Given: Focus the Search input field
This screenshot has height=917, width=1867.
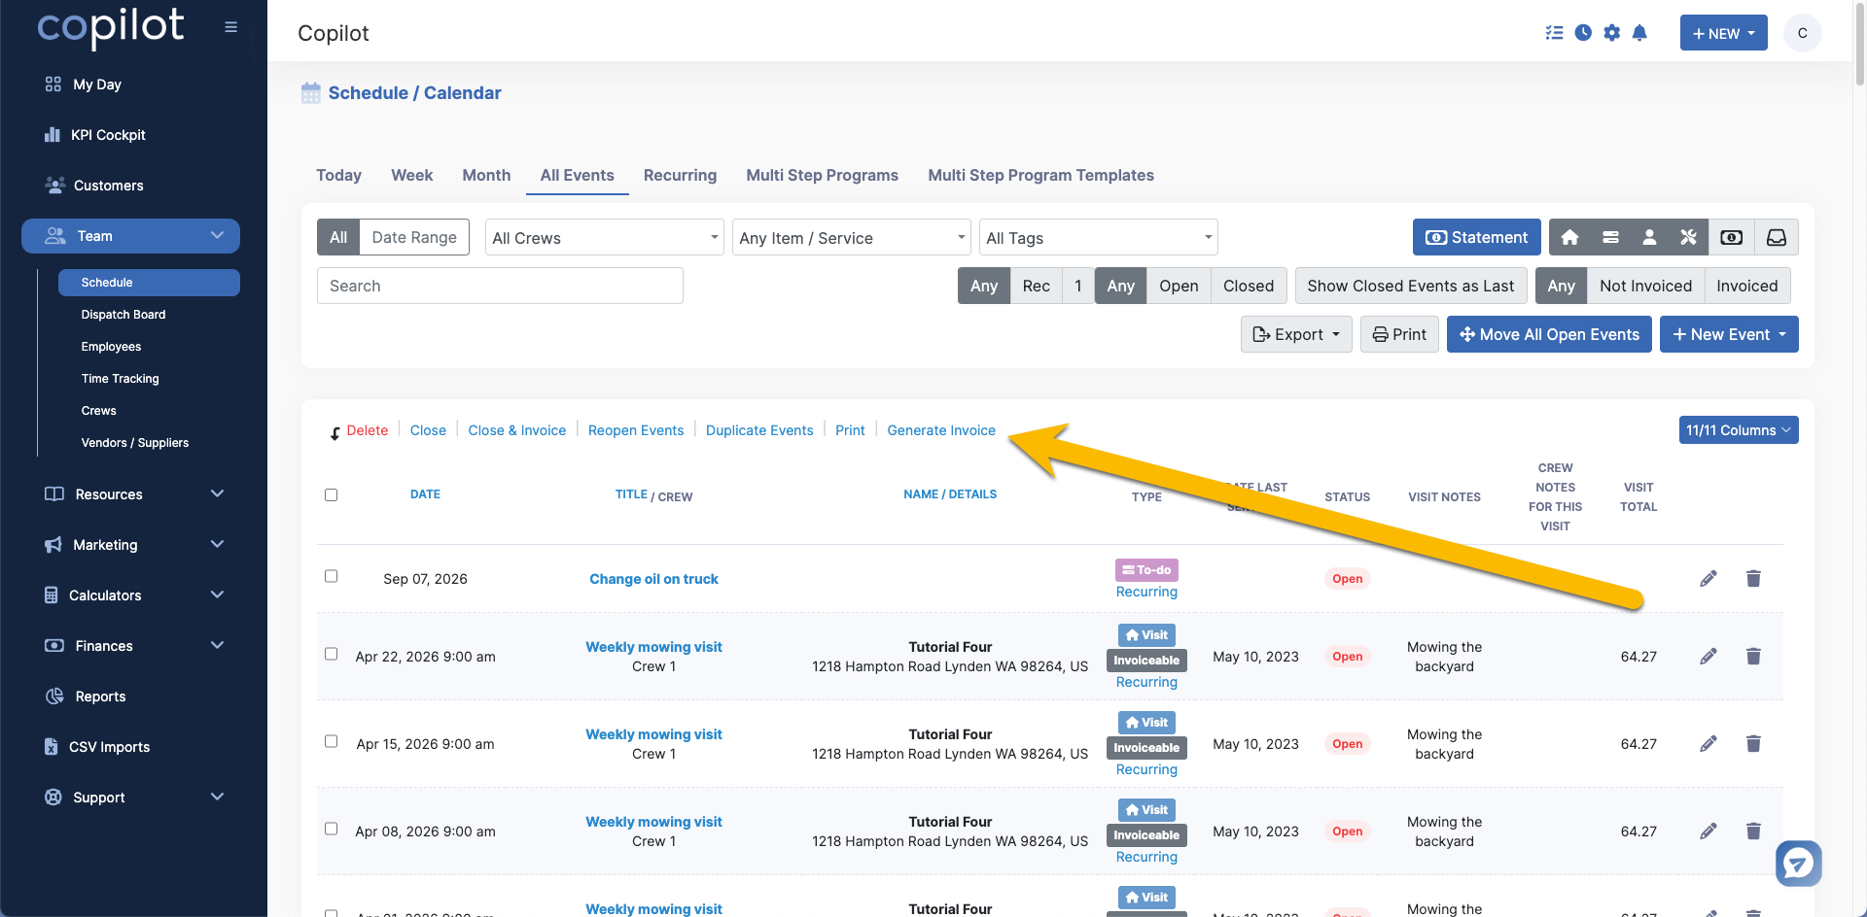Looking at the screenshot, I should click(x=500, y=286).
